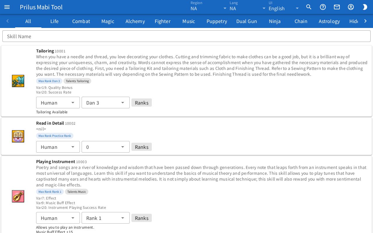This screenshot has height=233, width=373.
Task: Switch to the Life tab
Action: click(54, 21)
